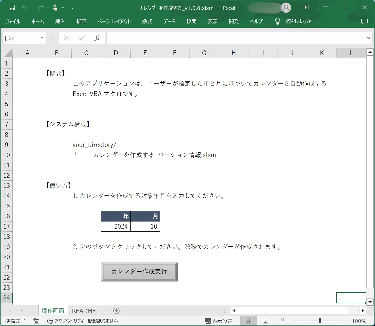Click the Redo arrow icon

40,8
